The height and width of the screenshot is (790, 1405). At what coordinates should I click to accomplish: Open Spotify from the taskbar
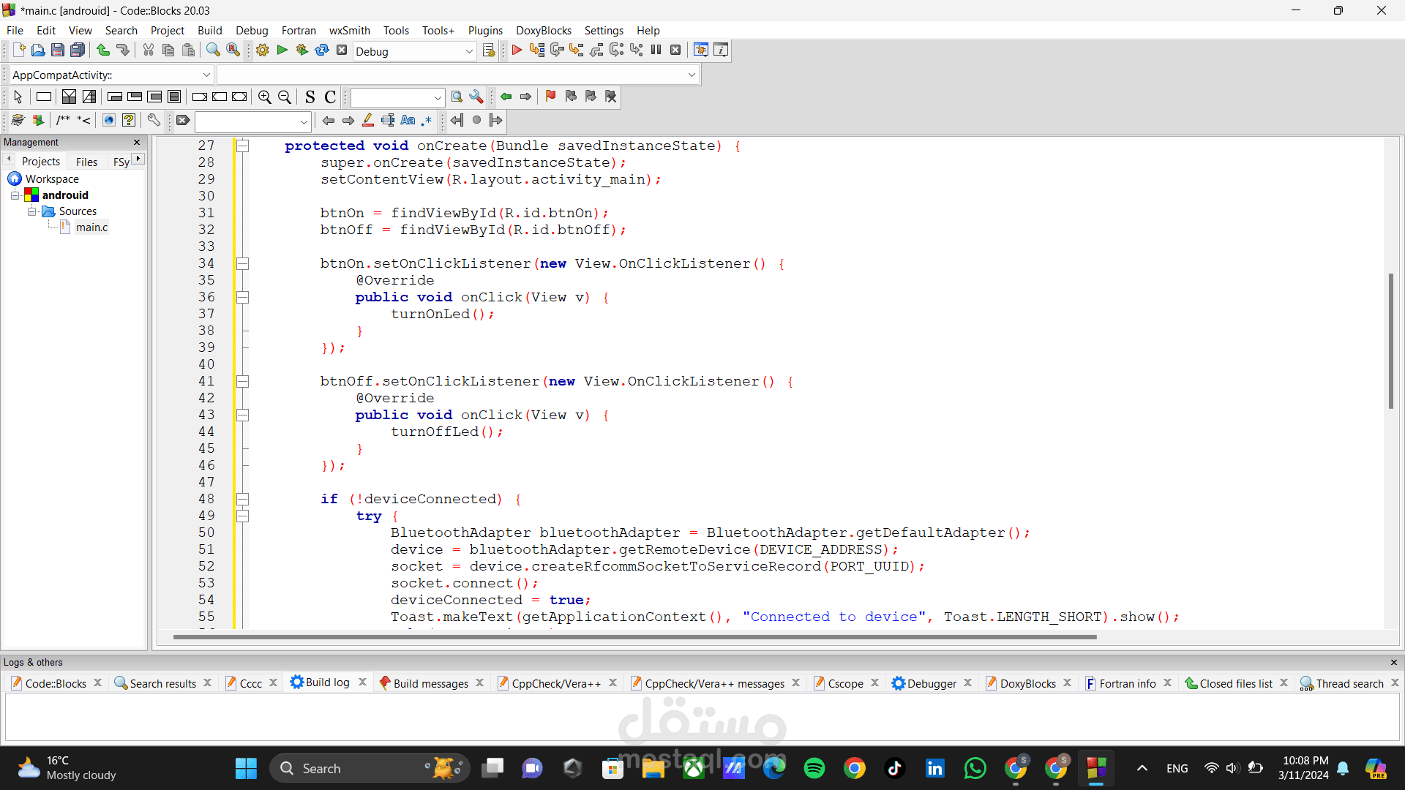click(814, 768)
